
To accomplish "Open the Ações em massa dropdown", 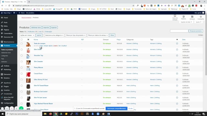I will pos(27,35).
